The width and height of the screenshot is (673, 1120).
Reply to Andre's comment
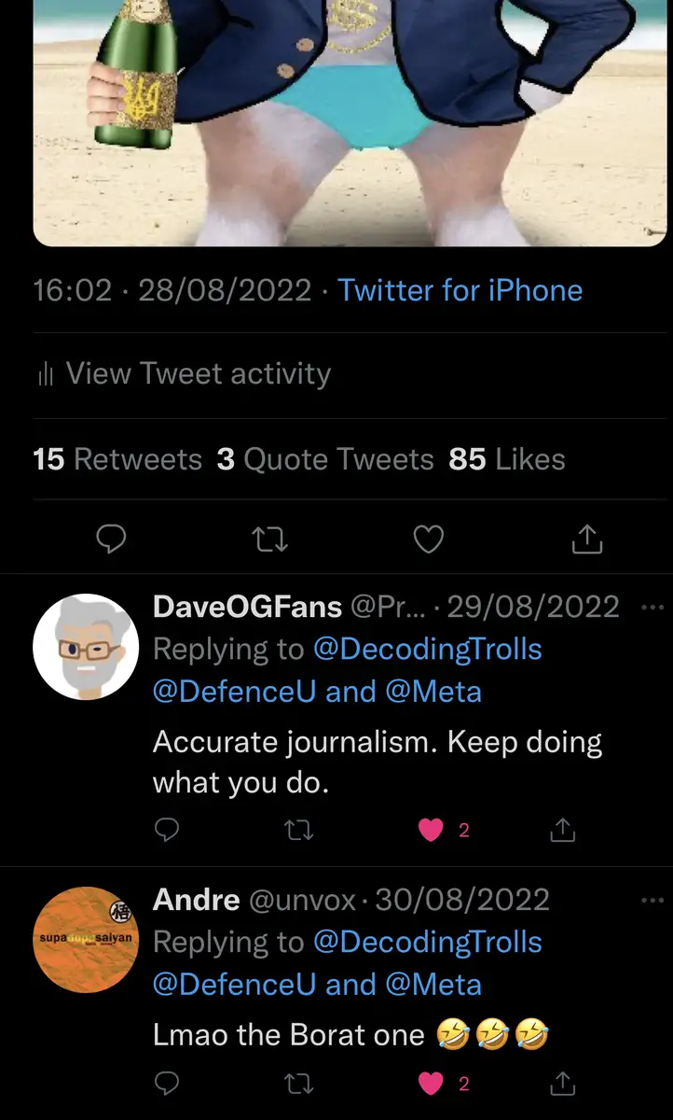(166, 1084)
